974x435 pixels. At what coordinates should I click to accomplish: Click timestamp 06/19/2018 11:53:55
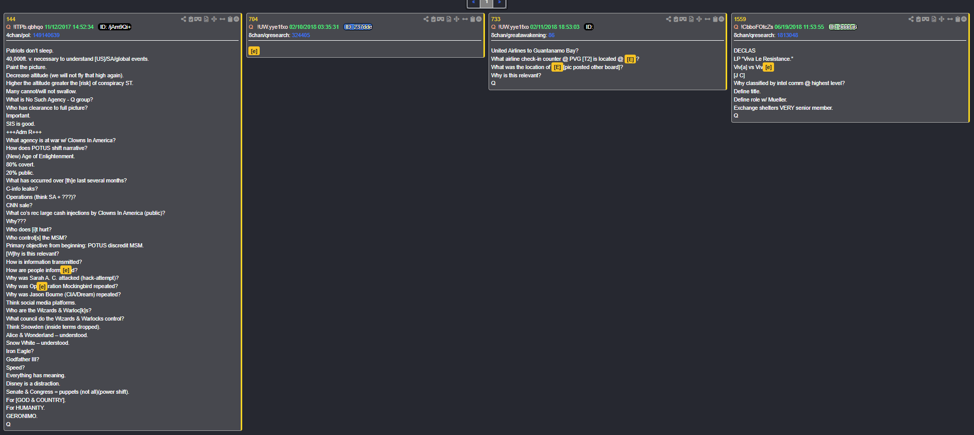point(799,27)
